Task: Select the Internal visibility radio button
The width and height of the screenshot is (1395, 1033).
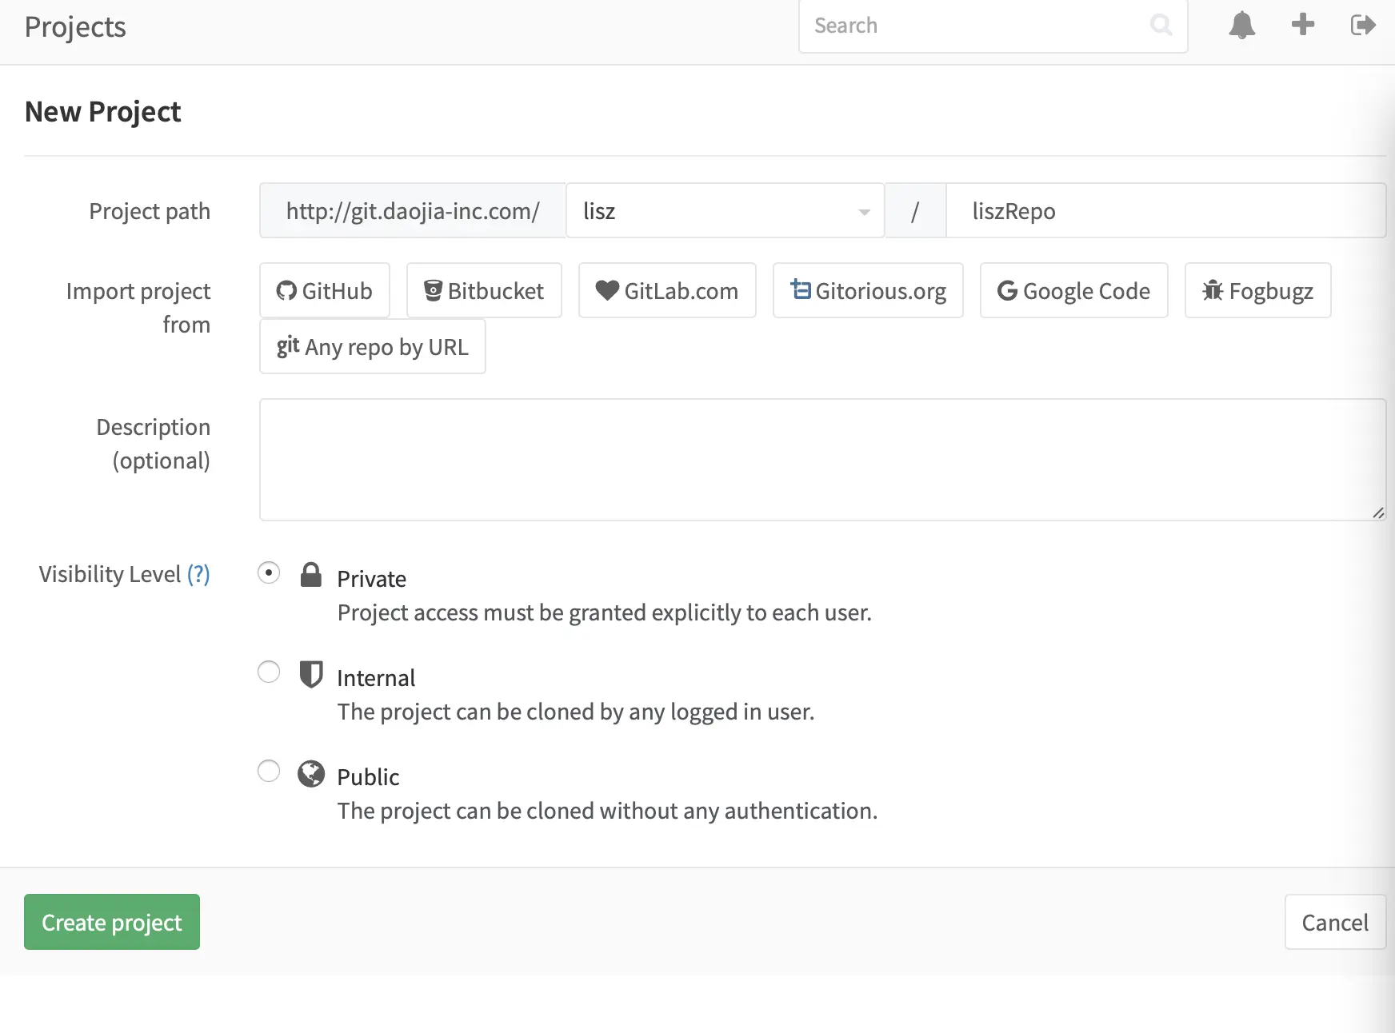Action: click(x=269, y=672)
